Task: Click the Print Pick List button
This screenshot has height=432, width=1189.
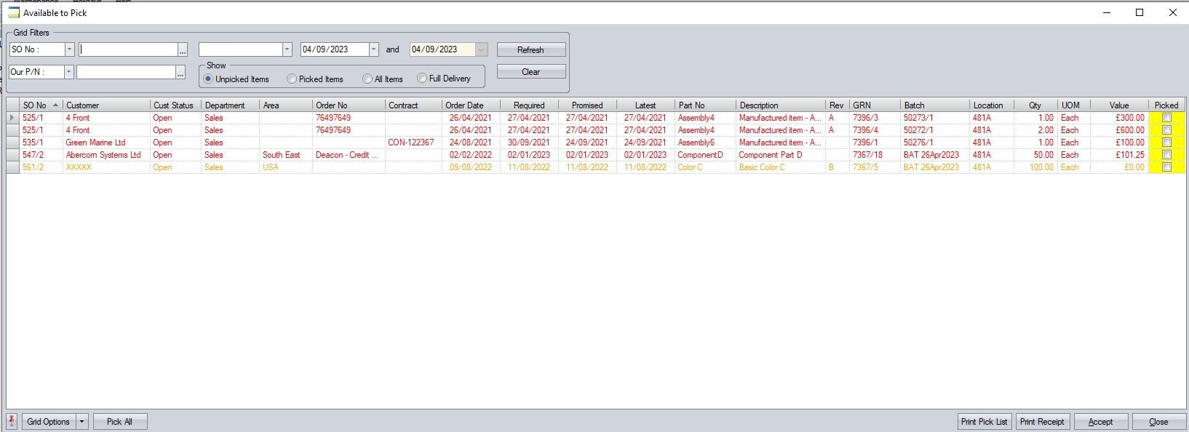Action: [984, 422]
